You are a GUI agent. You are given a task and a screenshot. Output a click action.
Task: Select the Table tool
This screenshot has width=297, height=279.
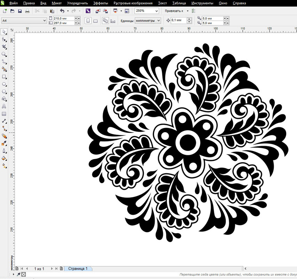[x=4, y=114]
